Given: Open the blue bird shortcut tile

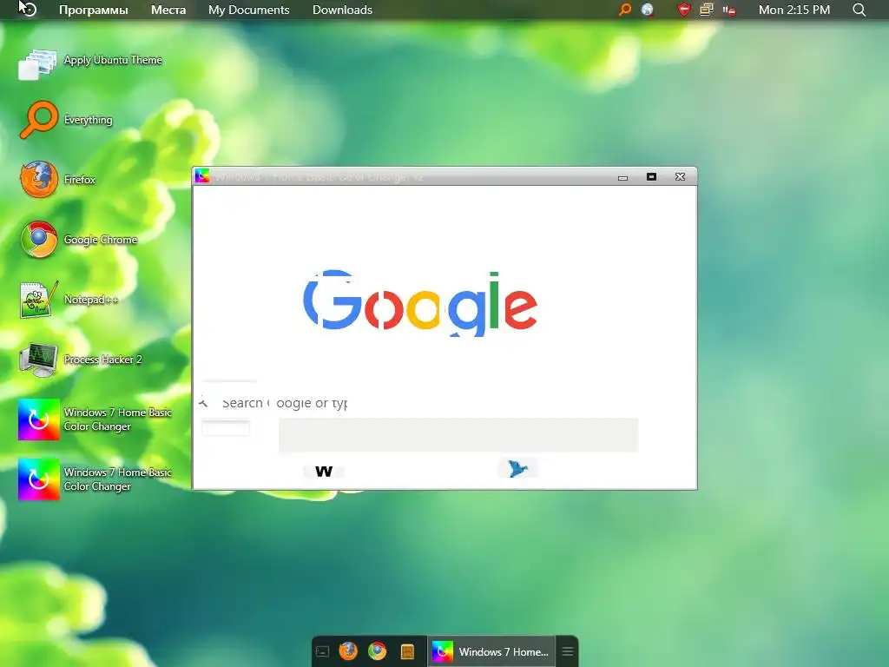Looking at the screenshot, I should click(517, 468).
